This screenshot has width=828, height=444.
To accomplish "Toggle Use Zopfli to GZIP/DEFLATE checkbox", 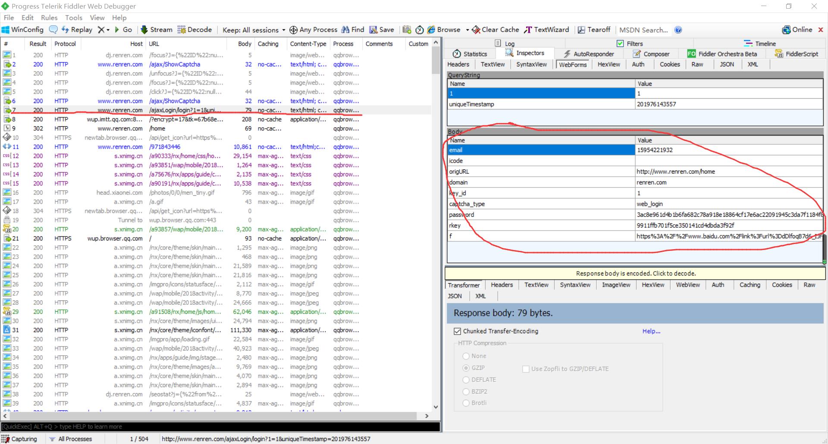I will [x=526, y=369].
